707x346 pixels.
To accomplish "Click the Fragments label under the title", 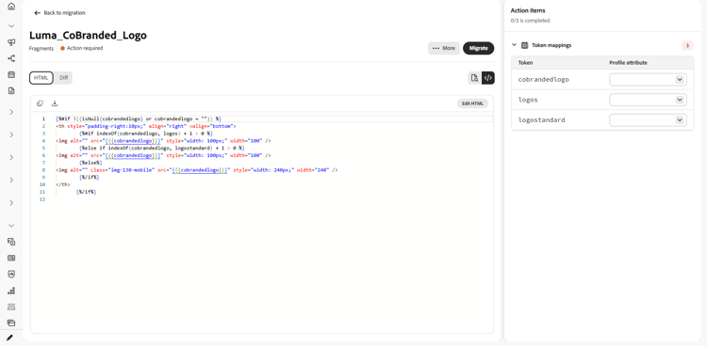I will click(x=41, y=48).
